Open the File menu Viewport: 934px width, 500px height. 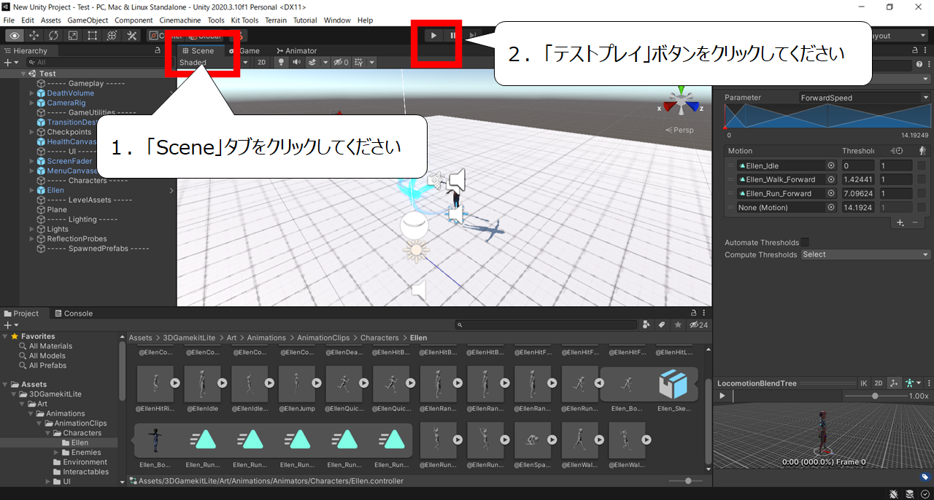pyautogui.click(x=9, y=20)
